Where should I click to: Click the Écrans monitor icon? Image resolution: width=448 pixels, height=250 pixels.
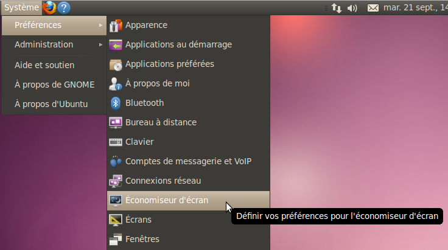tap(116, 220)
